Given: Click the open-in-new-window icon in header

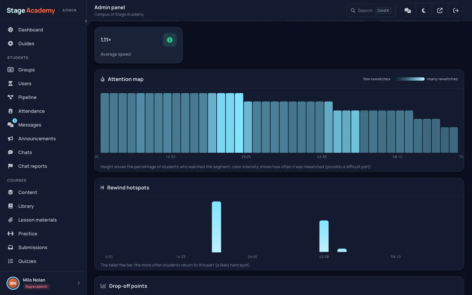Looking at the screenshot, I should (440, 10).
